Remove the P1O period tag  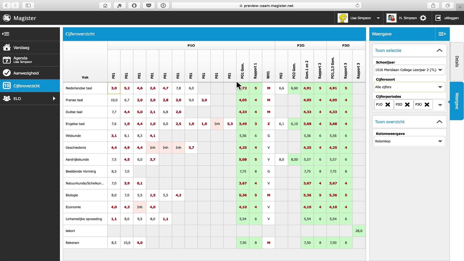(388, 104)
